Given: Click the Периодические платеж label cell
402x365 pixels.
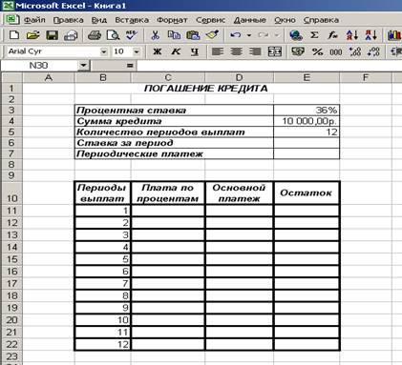Looking at the screenshot, I should 174,153.
